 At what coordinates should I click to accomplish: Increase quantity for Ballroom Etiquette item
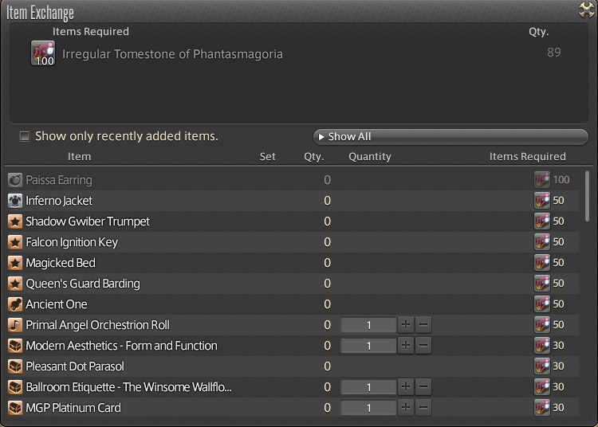[406, 386]
